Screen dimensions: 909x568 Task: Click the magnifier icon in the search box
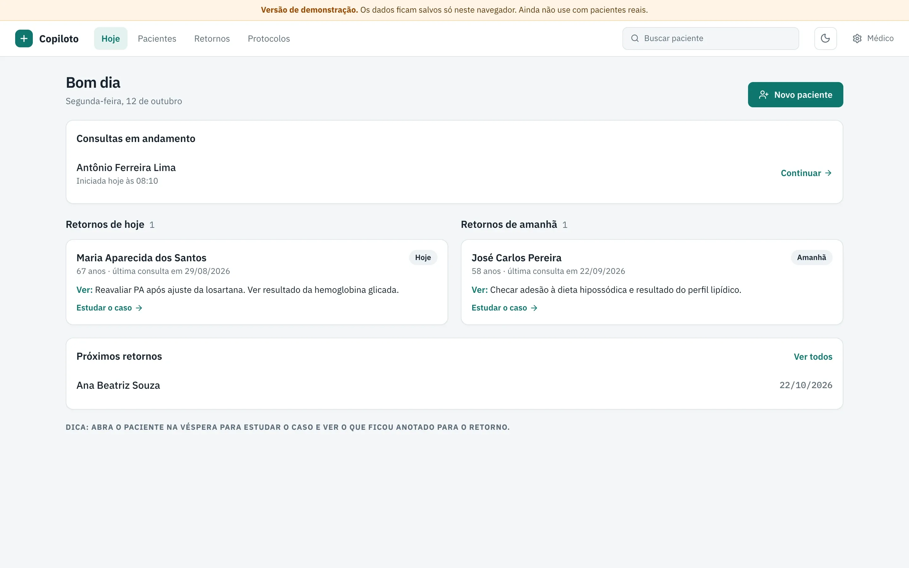(x=635, y=38)
